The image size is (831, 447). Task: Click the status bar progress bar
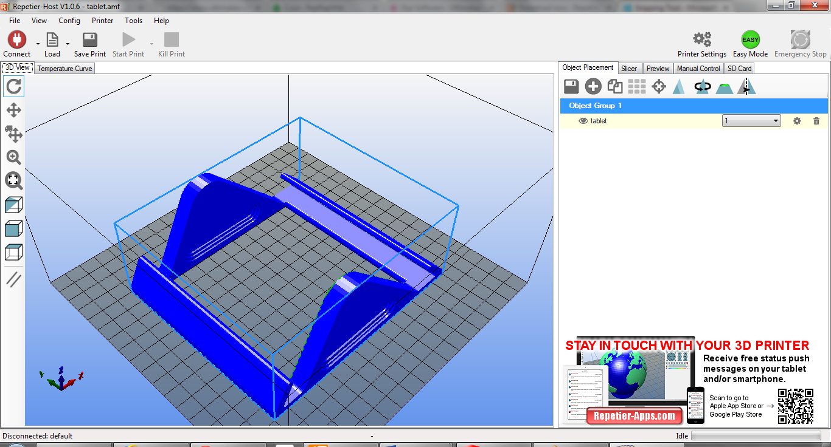756,435
